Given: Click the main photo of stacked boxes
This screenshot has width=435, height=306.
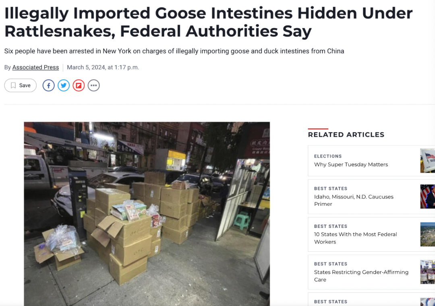Looking at the screenshot, I should tap(147, 214).
